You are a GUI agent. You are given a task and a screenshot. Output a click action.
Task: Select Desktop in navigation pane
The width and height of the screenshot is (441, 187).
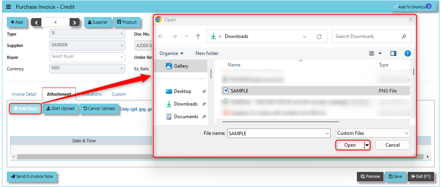point(182,91)
